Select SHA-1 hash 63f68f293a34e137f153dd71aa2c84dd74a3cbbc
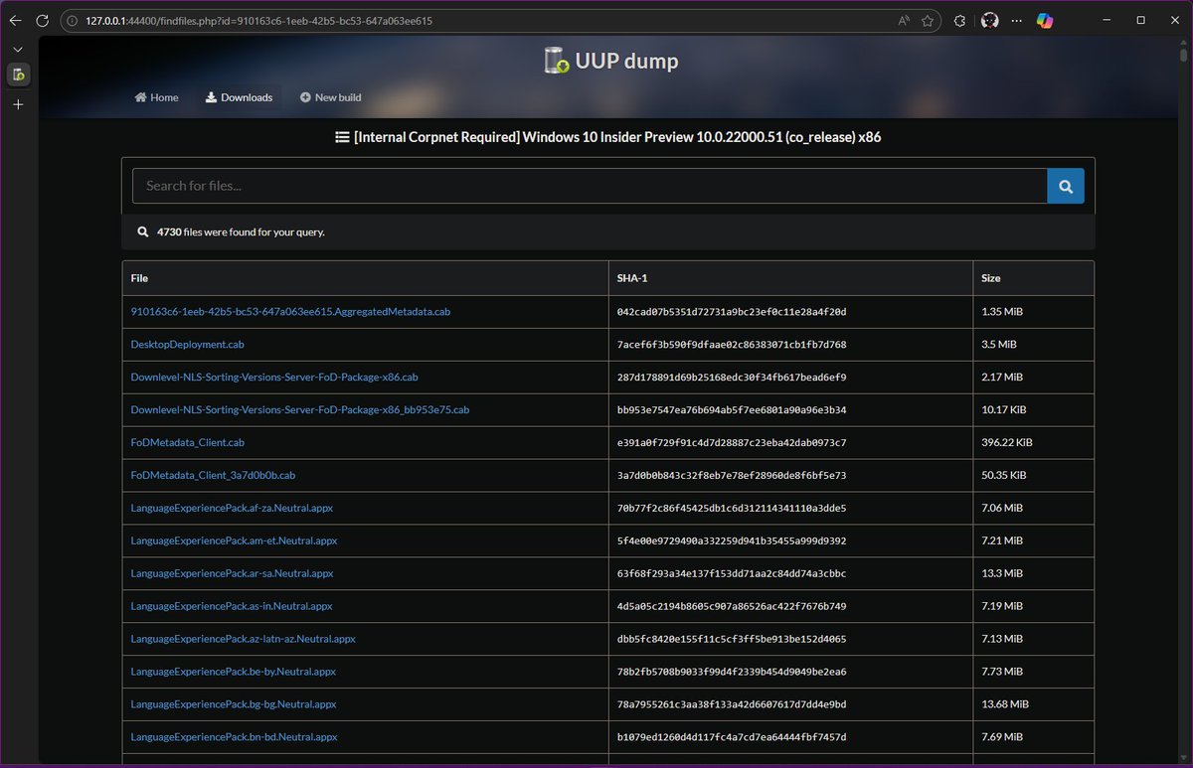Screen dimensions: 1193x768 click(732, 573)
